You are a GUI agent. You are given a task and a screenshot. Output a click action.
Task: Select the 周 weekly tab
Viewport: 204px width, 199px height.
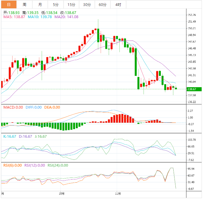24,4
